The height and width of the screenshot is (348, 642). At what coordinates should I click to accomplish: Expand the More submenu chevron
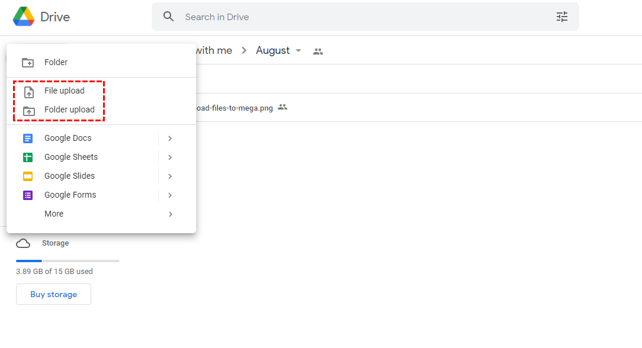pyautogui.click(x=170, y=214)
